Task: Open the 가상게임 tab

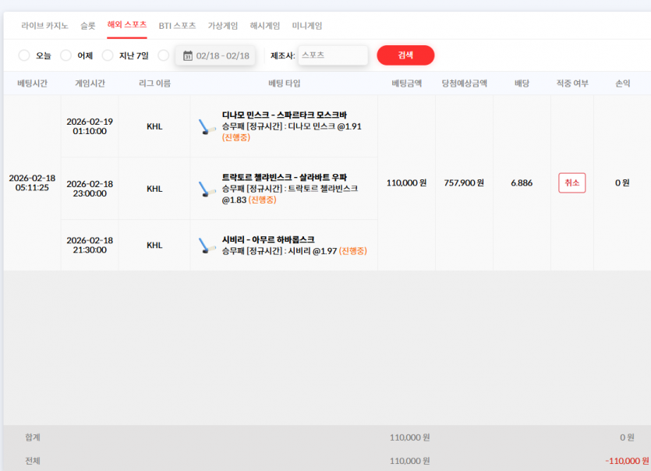Action: pyautogui.click(x=223, y=26)
